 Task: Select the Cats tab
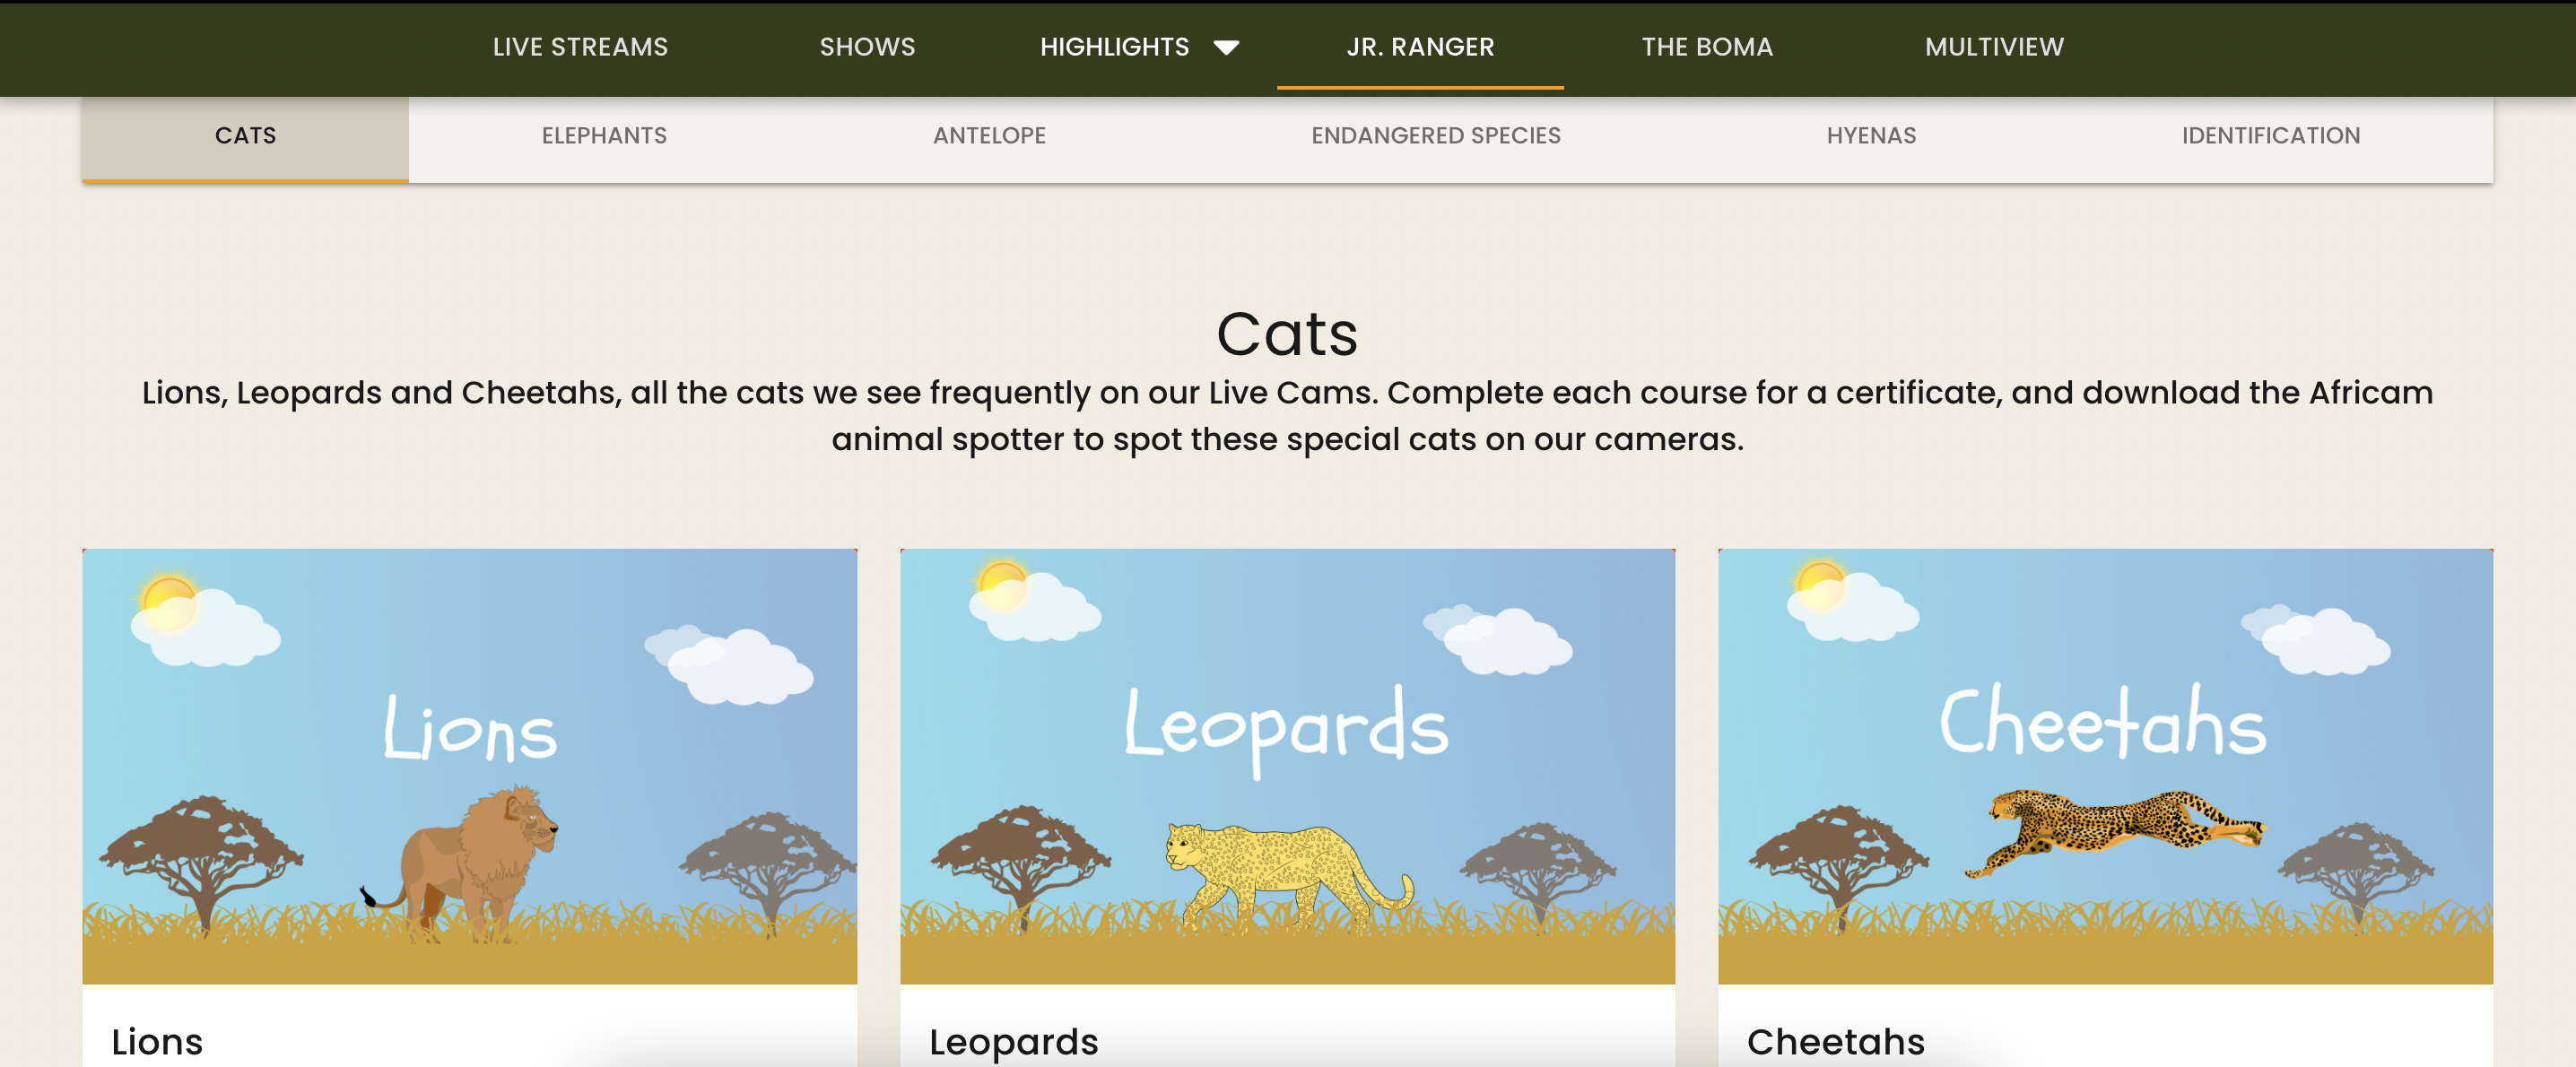point(245,136)
